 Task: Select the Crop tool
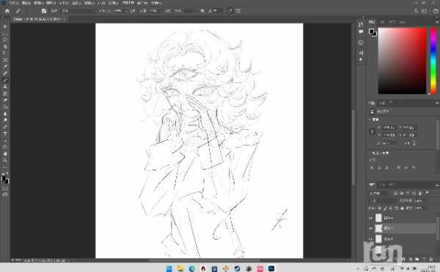(x=5, y=60)
